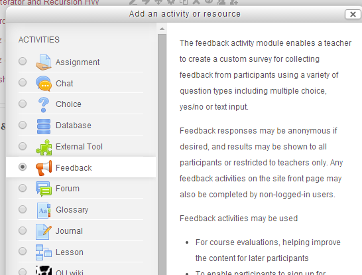Select the Chat radio button

click(x=23, y=82)
